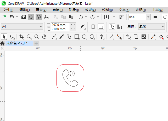Open the zoom level dropdown arrow
The height and width of the screenshot is (121, 168).
tap(148, 17)
